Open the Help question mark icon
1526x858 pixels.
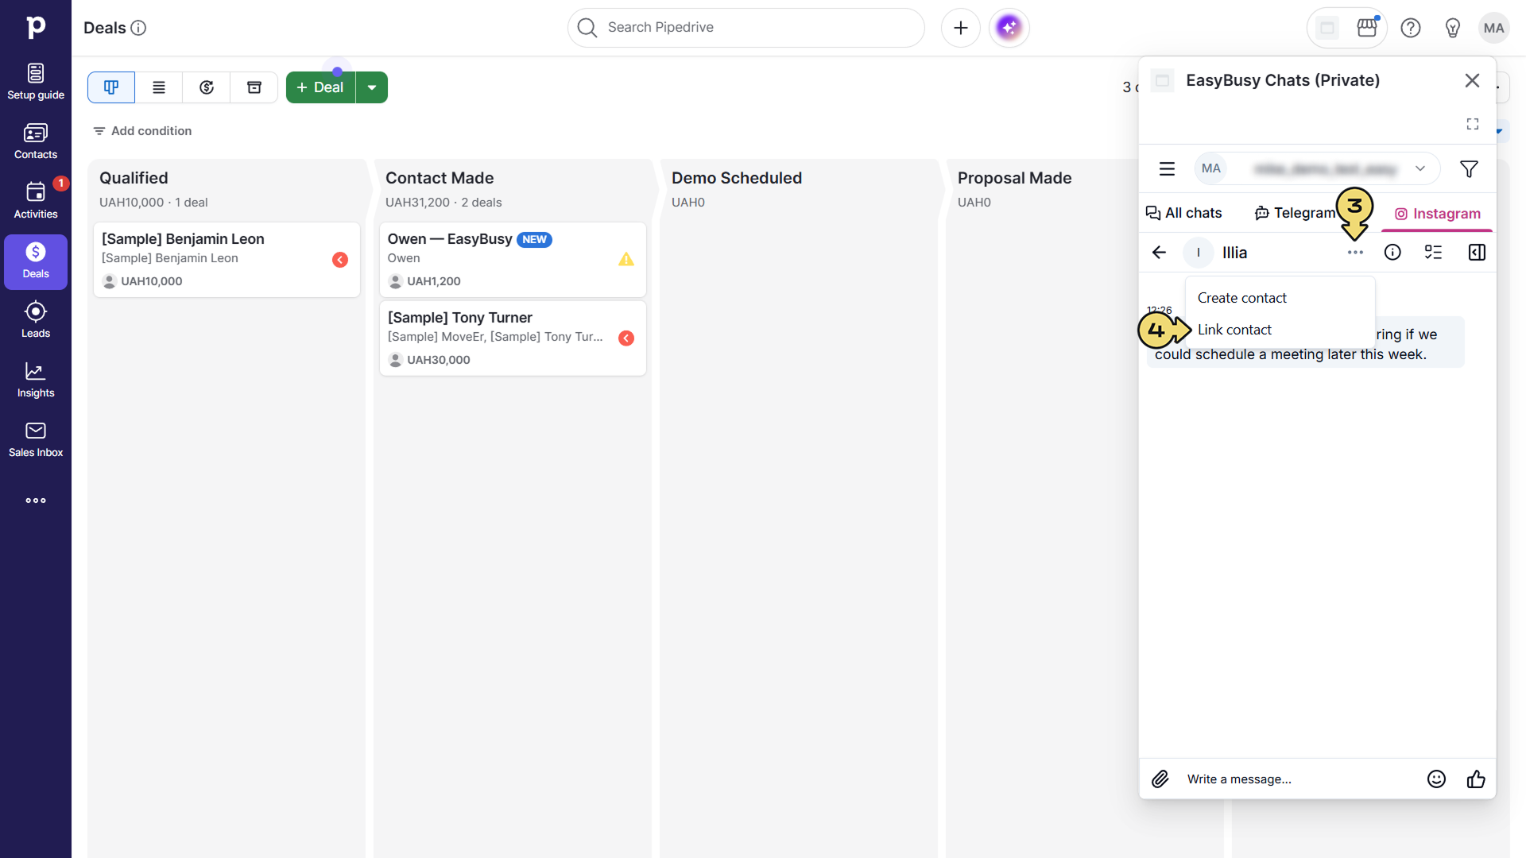coord(1411,28)
